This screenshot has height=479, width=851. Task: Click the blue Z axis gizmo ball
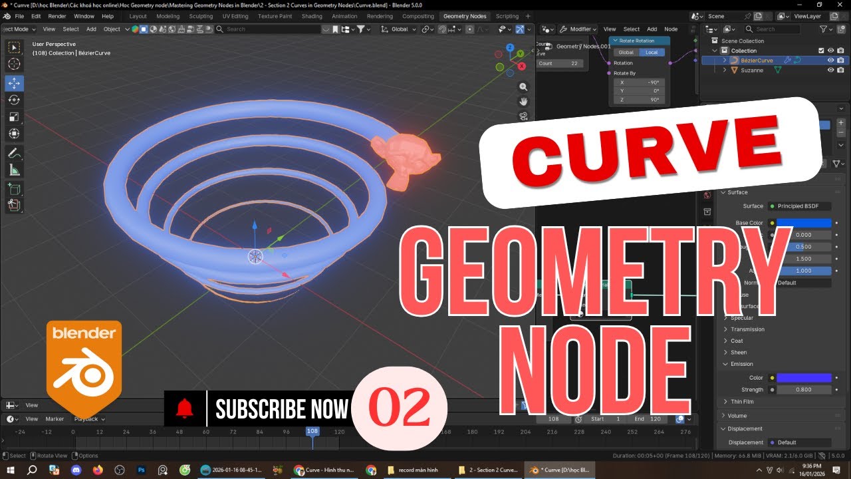click(x=510, y=48)
